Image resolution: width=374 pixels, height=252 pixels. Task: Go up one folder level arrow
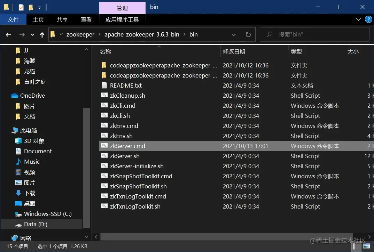pyautogui.click(x=42, y=35)
